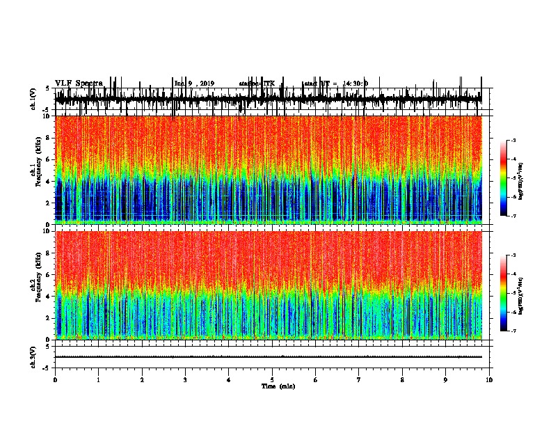This screenshot has height=426, width=551.
Task: Click the "ch.1(V)" waveform axis label
Action: [x=33, y=99]
